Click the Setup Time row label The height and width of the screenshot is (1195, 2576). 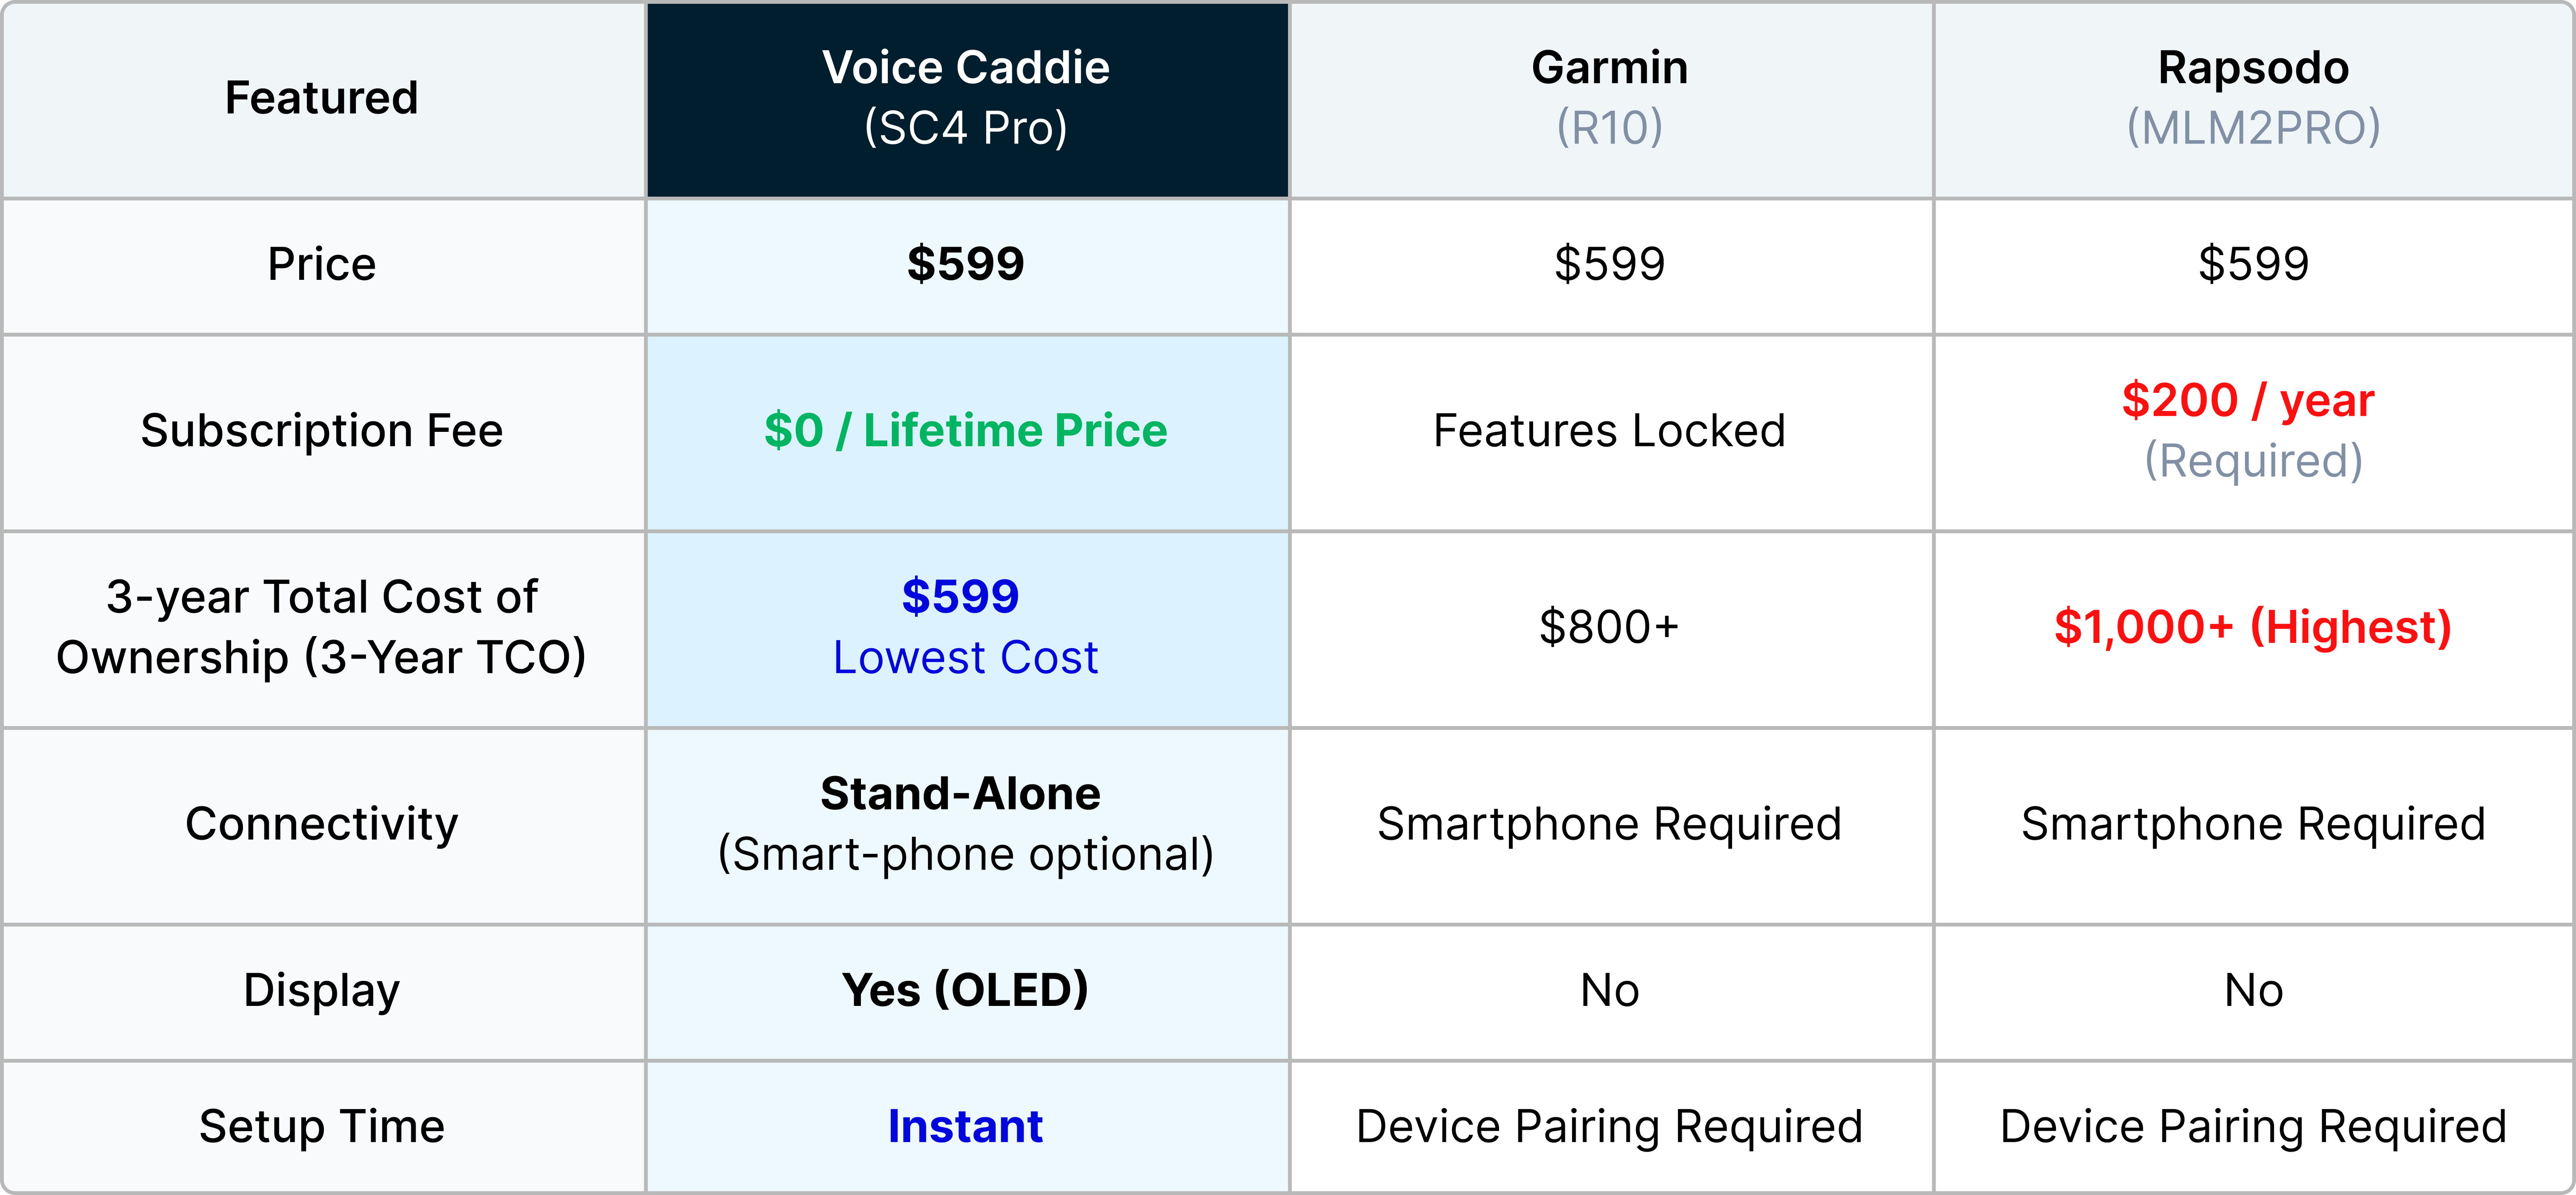point(322,1127)
